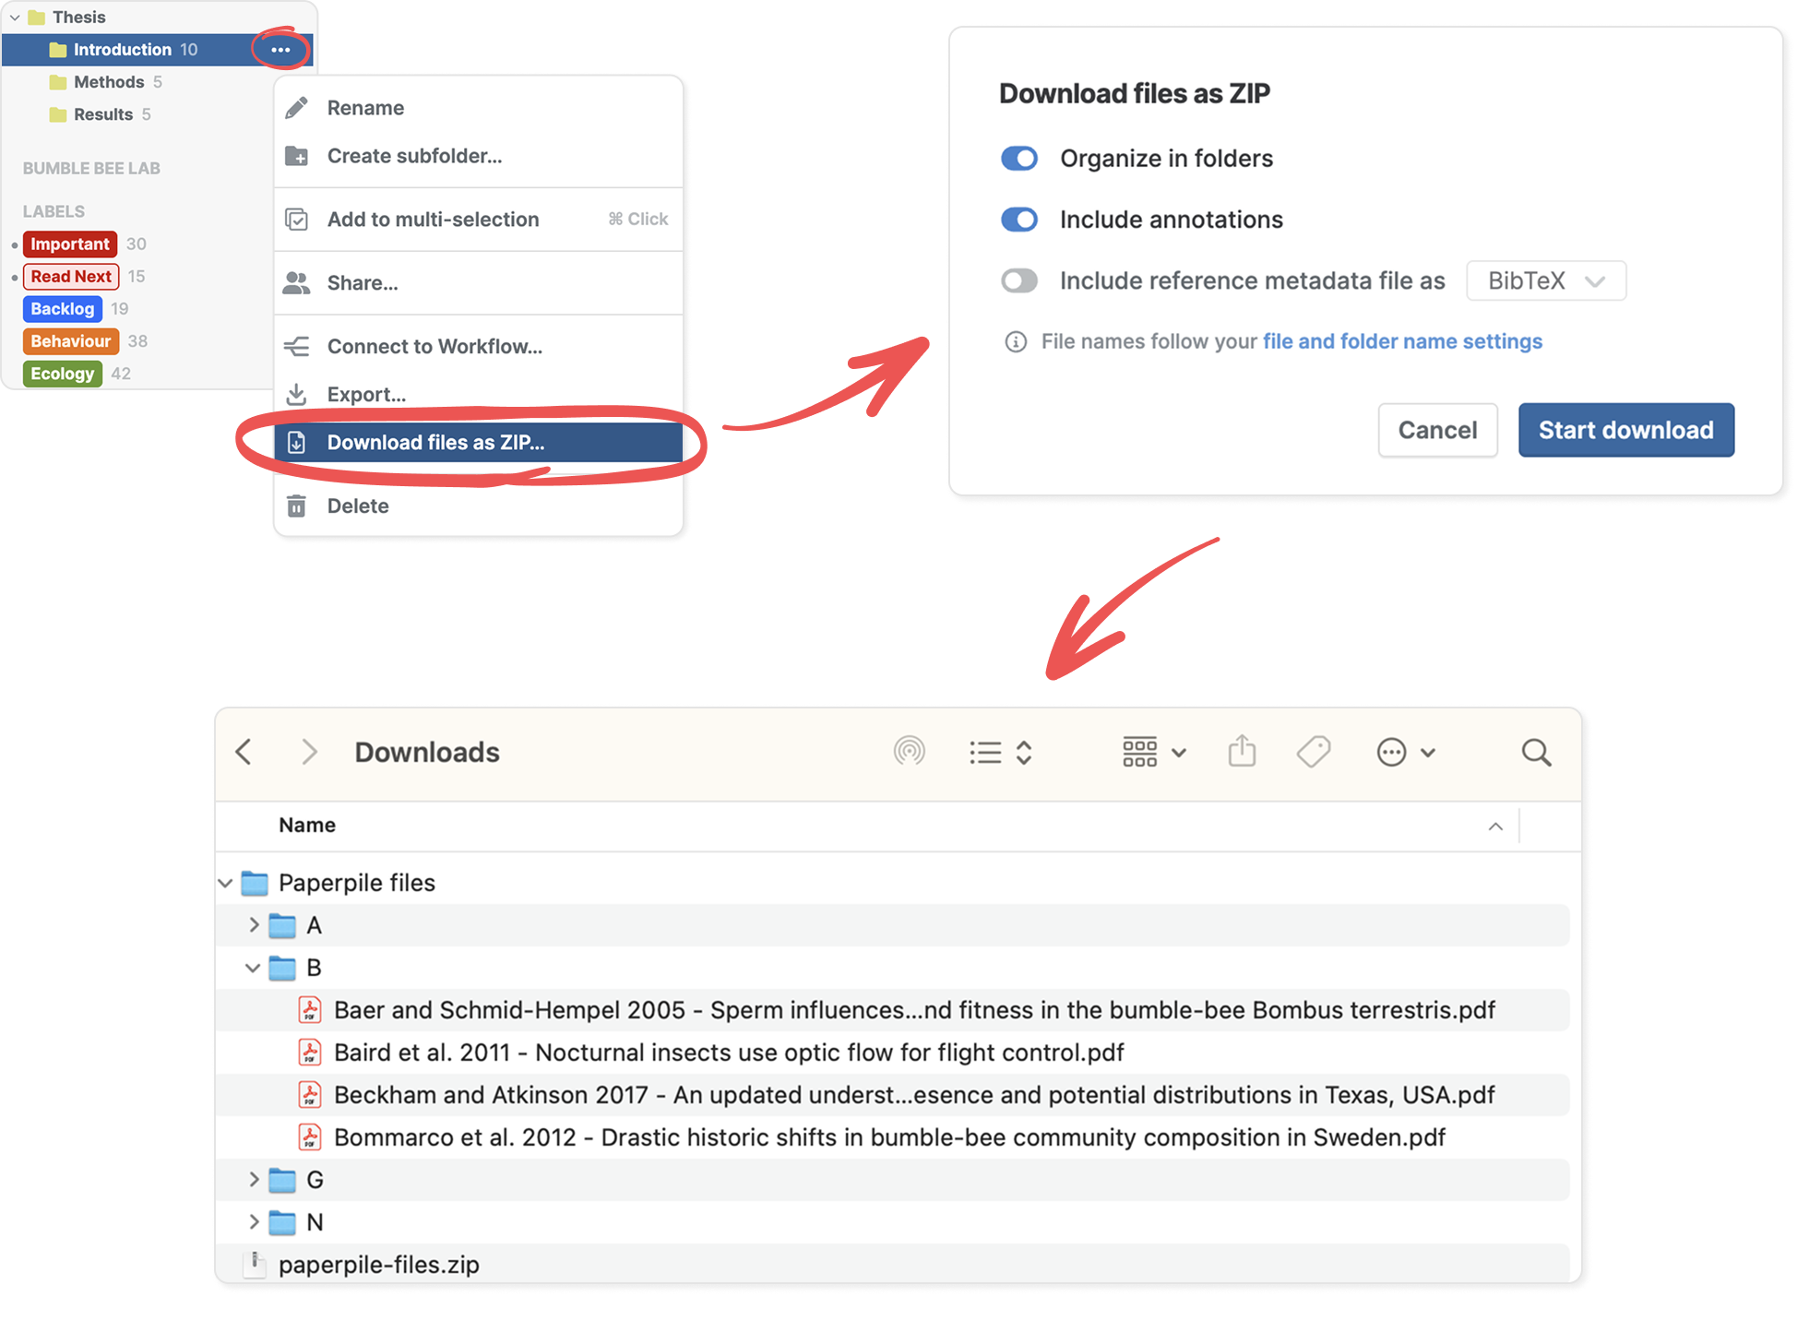This screenshot has width=1797, height=1321.
Task: Click the share icon in Downloads toolbar
Action: [1242, 751]
